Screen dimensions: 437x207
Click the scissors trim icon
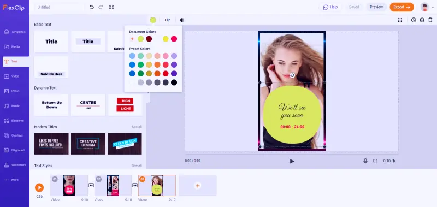(394, 161)
